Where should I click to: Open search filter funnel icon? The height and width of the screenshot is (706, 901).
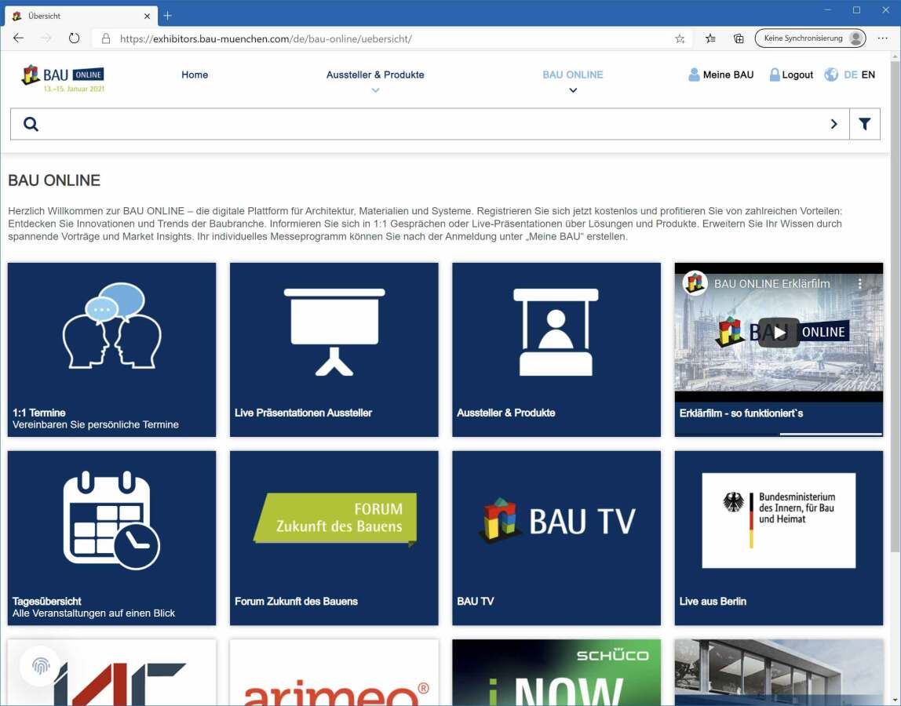click(864, 124)
